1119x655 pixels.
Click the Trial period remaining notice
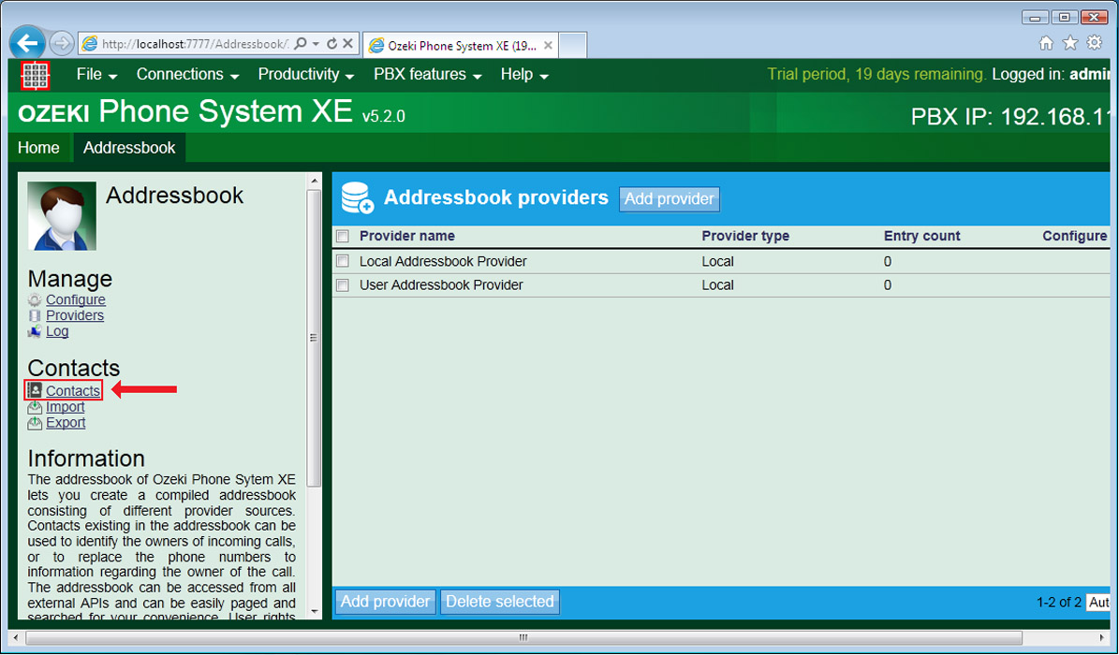pos(877,74)
